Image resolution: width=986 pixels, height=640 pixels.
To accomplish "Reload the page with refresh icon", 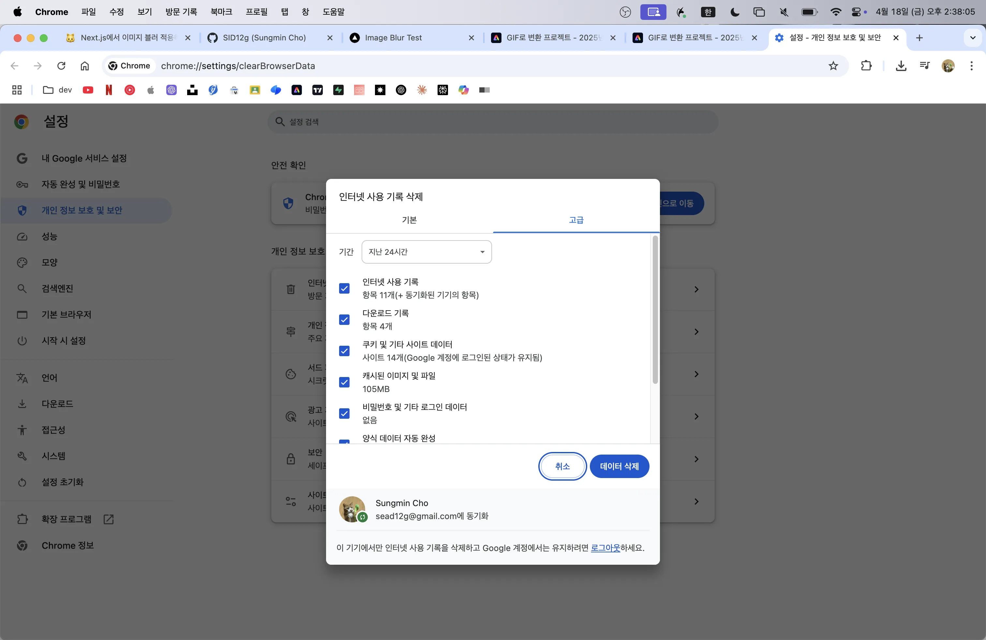I will point(61,66).
